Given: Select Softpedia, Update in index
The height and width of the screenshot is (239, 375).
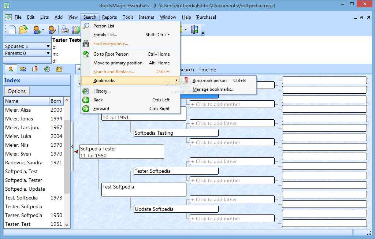Looking at the screenshot, I should coord(34,189).
